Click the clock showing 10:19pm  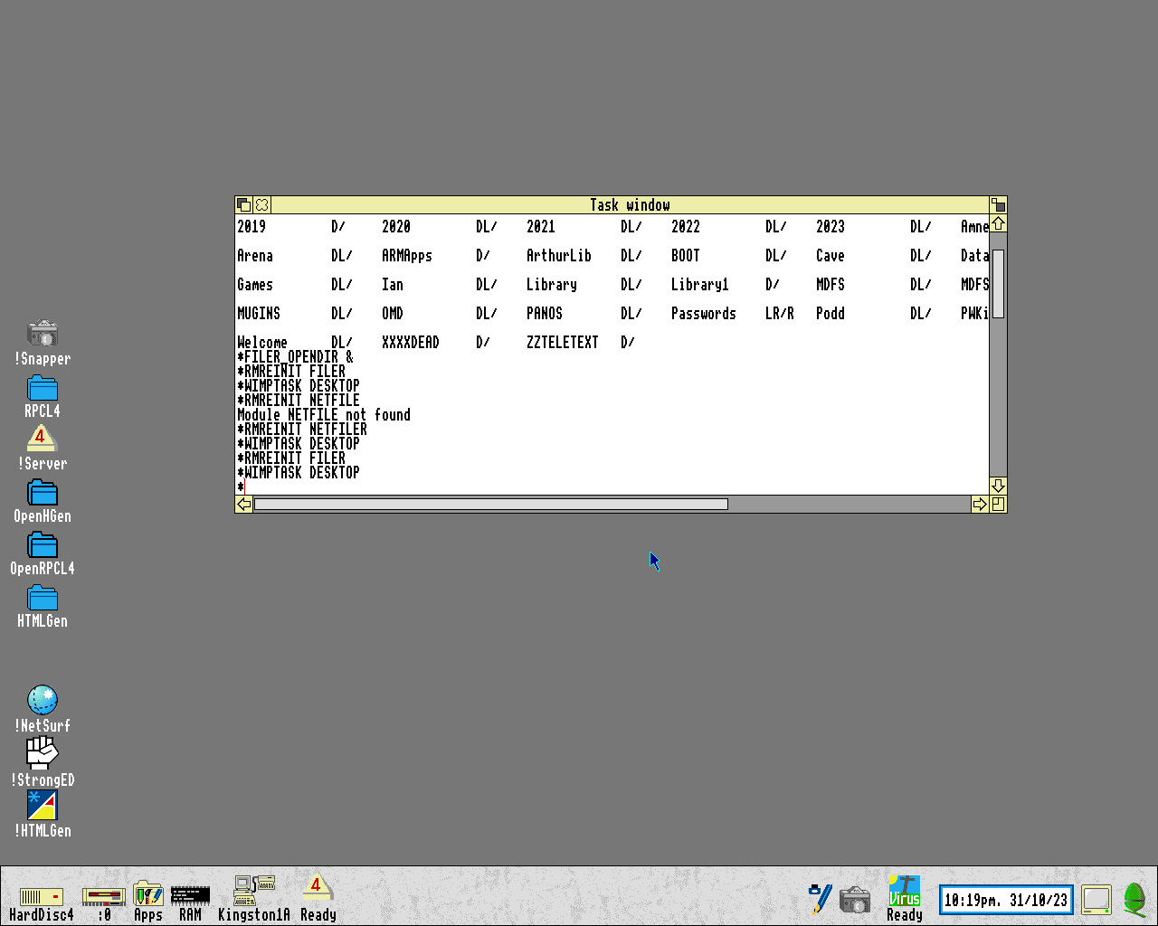point(1006,900)
